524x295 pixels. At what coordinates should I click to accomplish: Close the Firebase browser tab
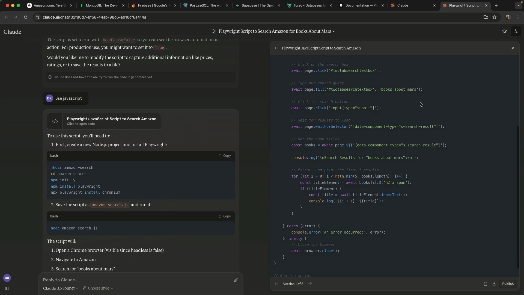click(x=175, y=5)
